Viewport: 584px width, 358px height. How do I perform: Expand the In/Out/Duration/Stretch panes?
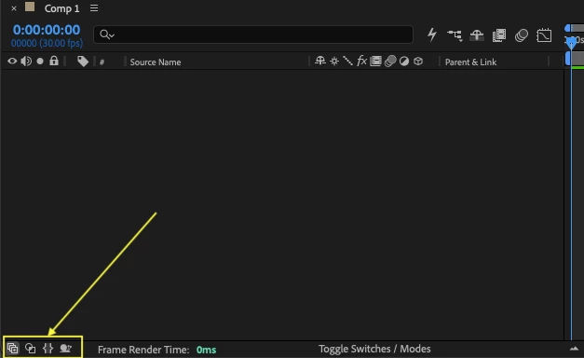coord(48,349)
